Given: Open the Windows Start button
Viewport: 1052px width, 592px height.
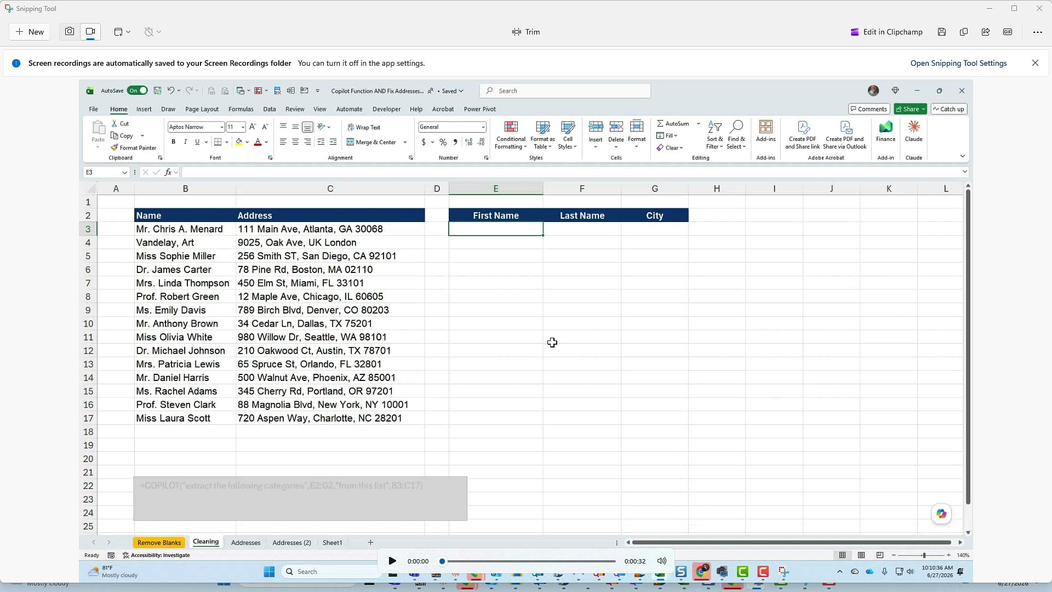Looking at the screenshot, I should (269, 572).
